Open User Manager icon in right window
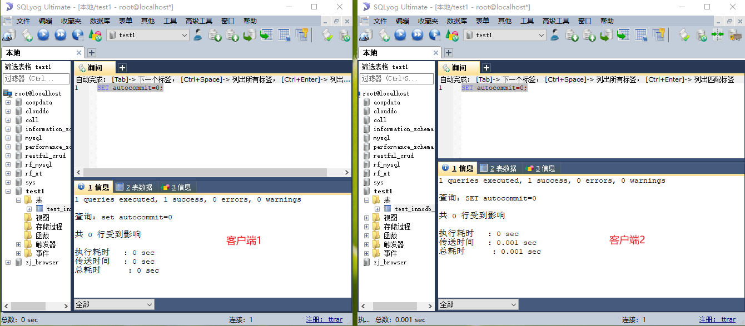745x326 pixels. (x=555, y=35)
